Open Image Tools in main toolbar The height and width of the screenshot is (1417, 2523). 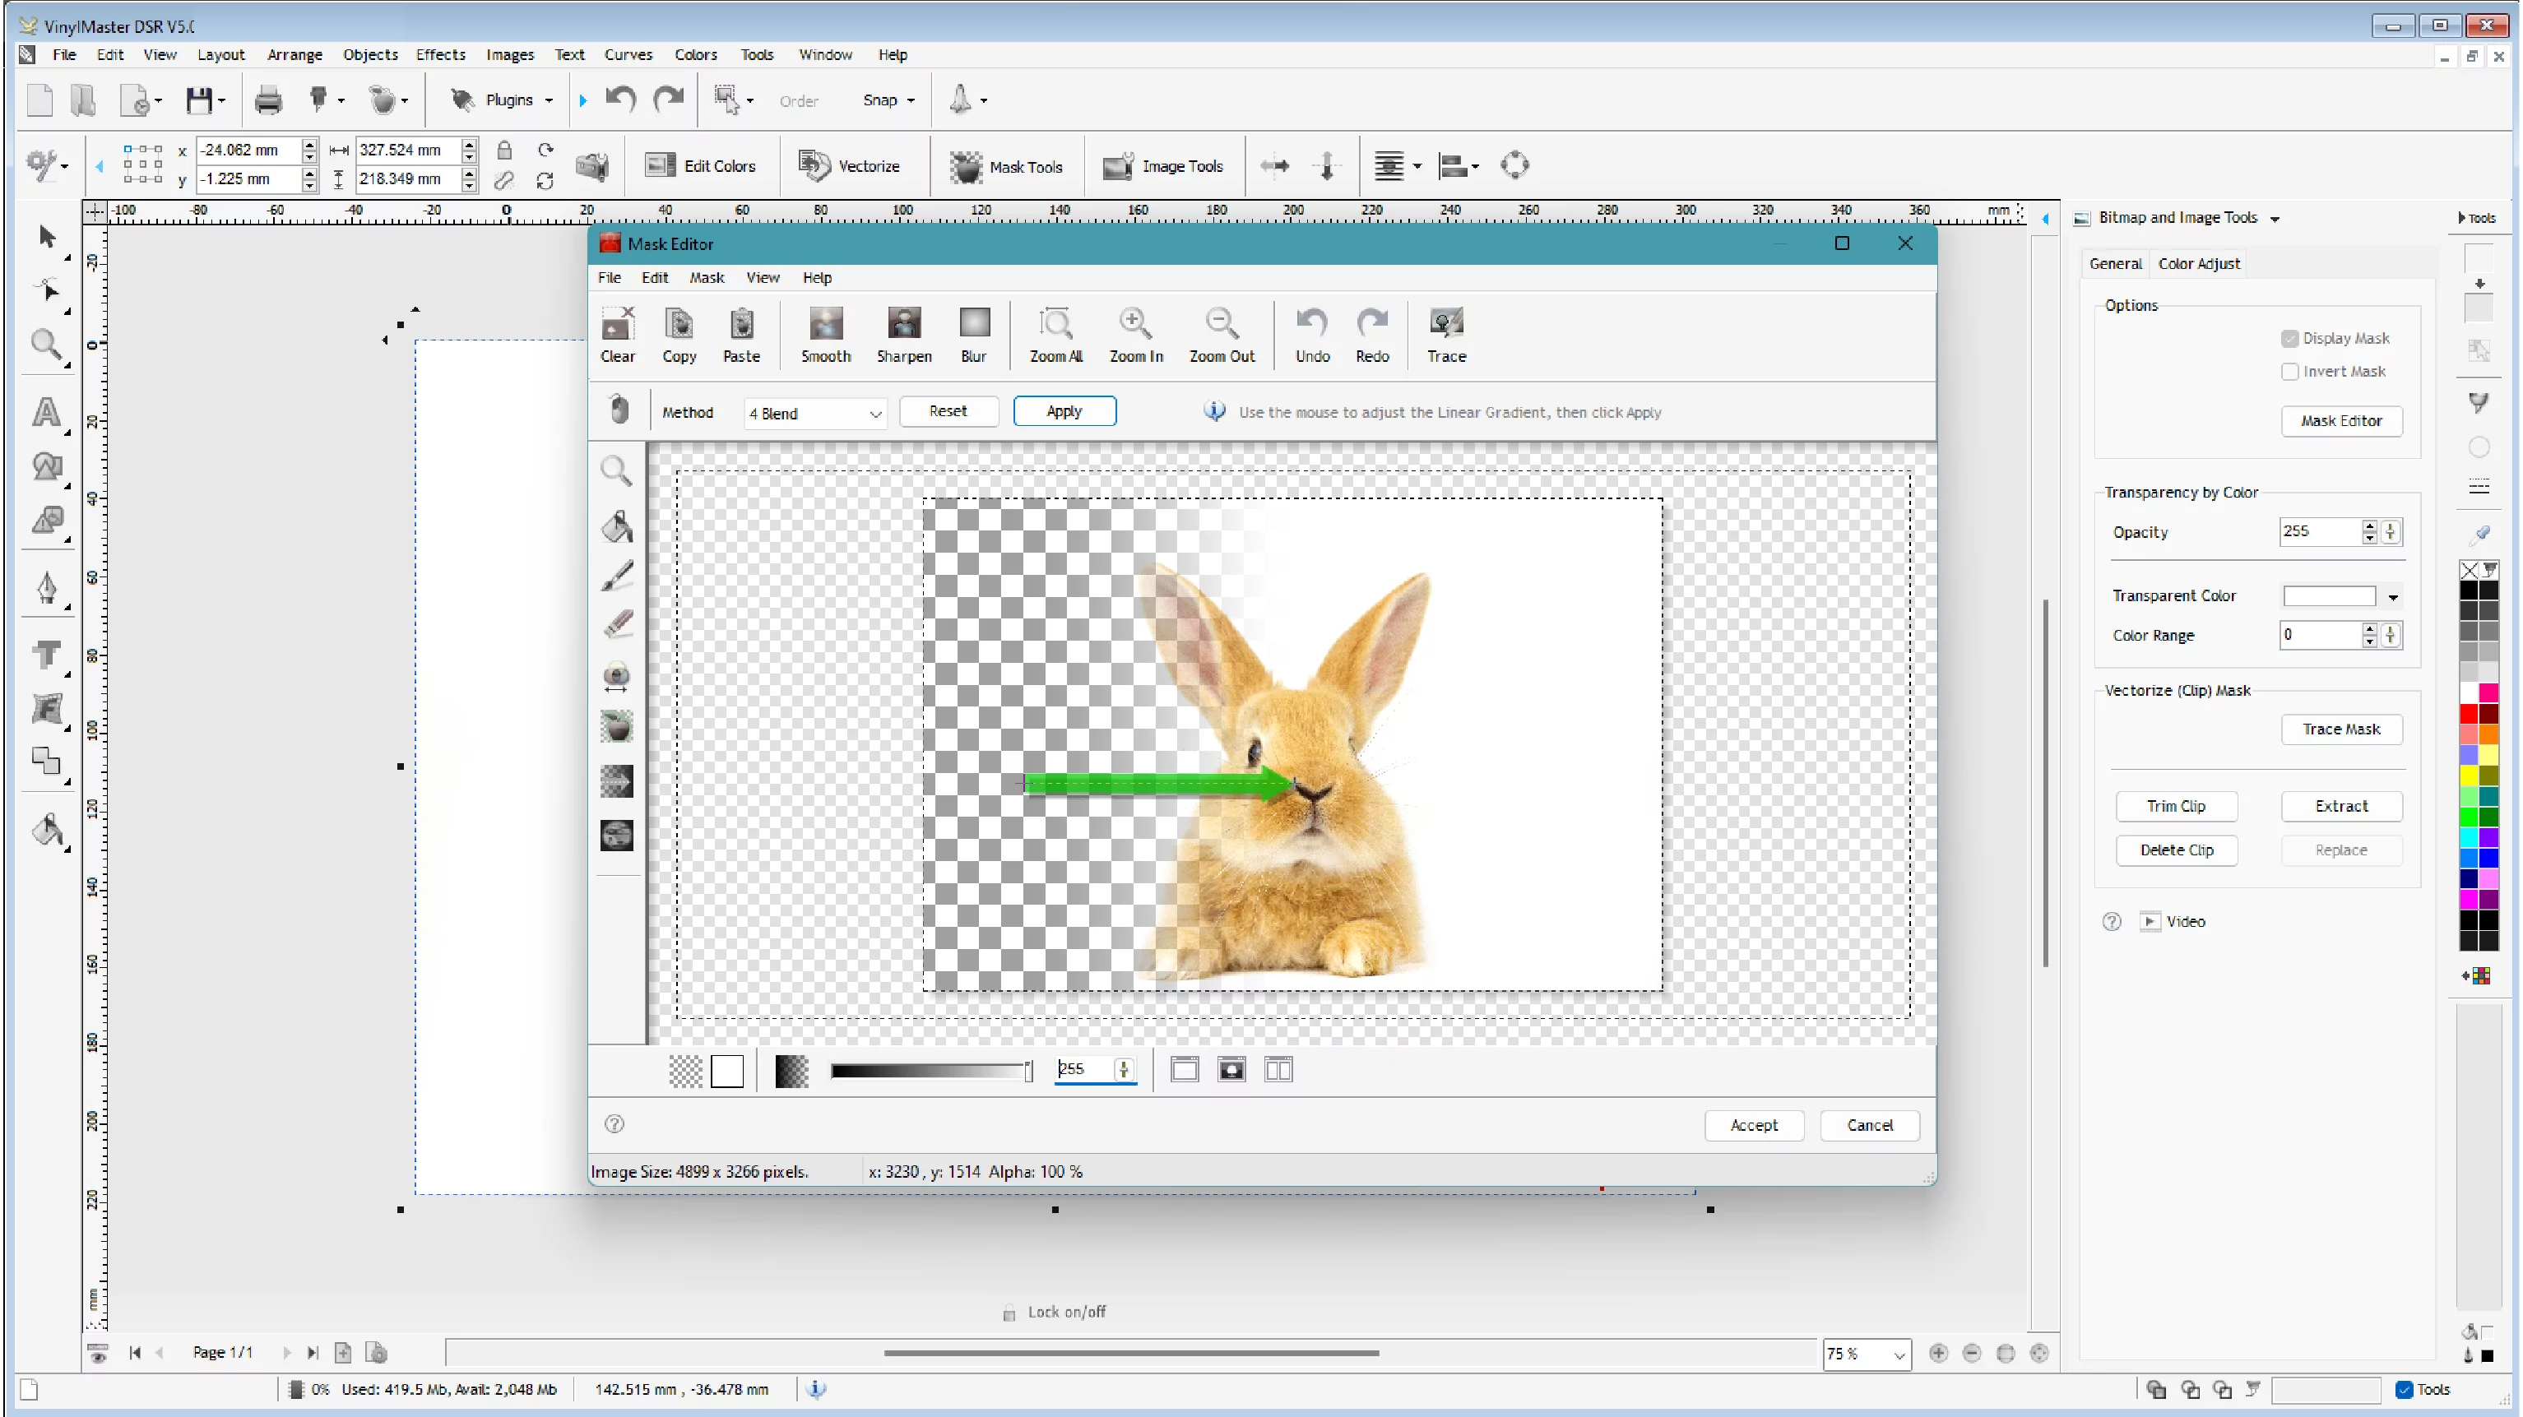(1162, 166)
